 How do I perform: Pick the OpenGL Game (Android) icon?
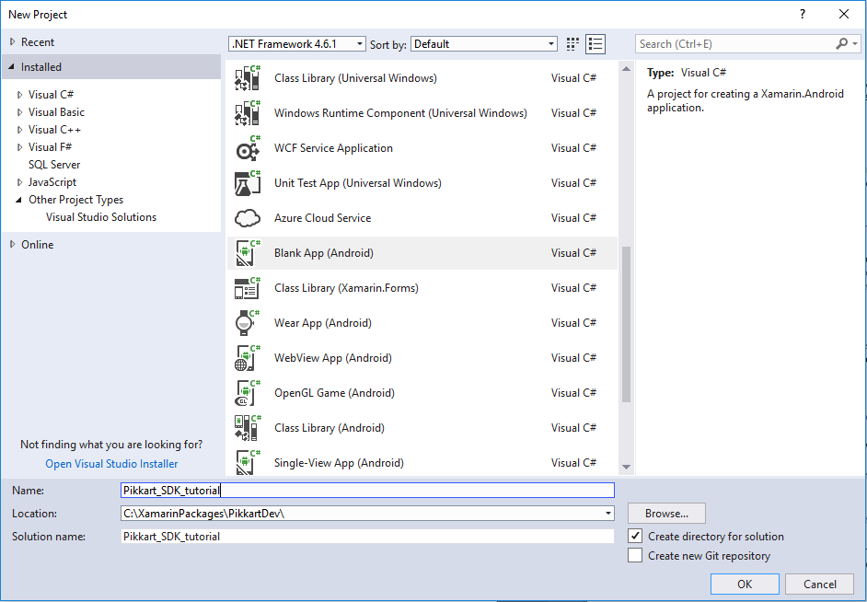[x=248, y=393]
